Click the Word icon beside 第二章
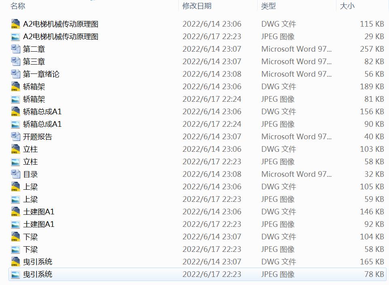 [15, 49]
